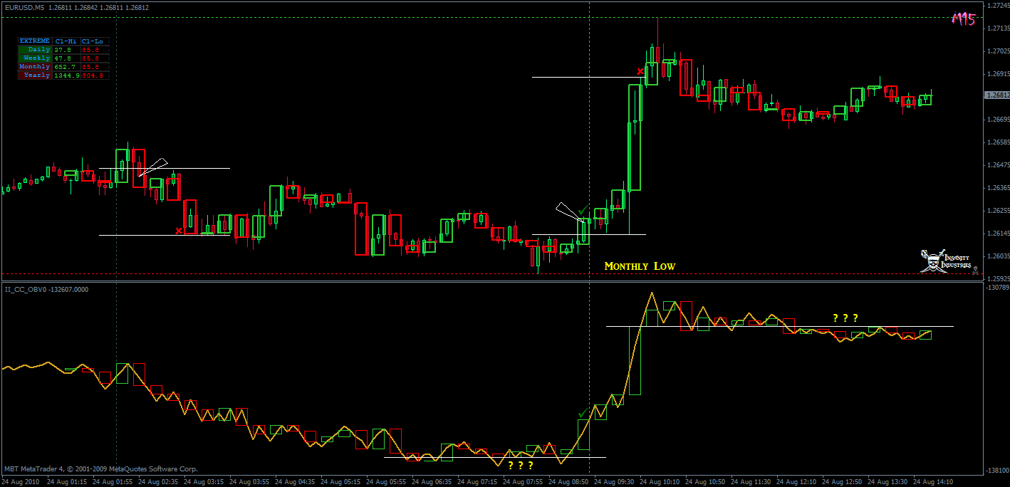
Task: Click time axis label 24 Aug 14:10
Action: click(934, 482)
